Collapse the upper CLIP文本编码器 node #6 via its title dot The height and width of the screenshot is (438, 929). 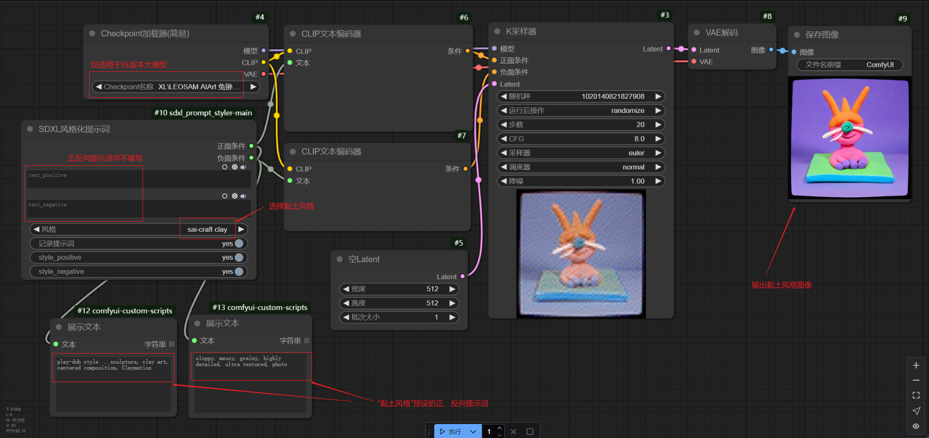(x=293, y=34)
